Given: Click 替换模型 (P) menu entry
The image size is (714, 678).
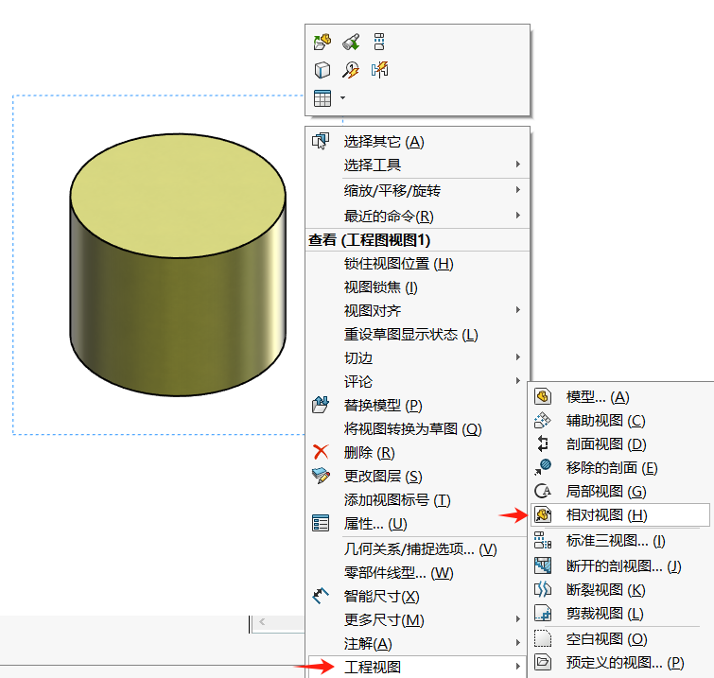Looking at the screenshot, I should point(383,406).
